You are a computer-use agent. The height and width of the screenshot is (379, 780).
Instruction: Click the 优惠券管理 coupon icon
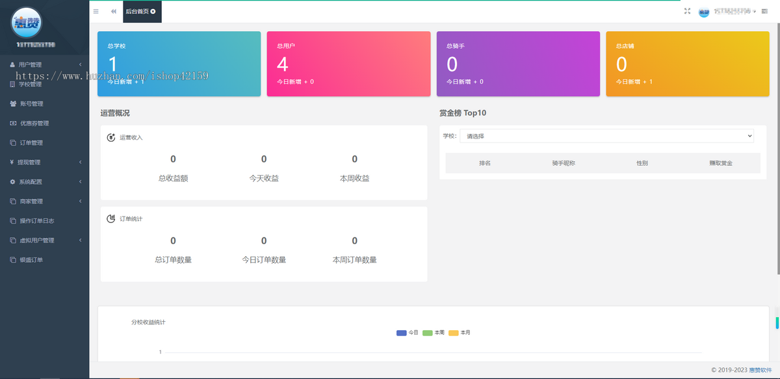click(13, 123)
